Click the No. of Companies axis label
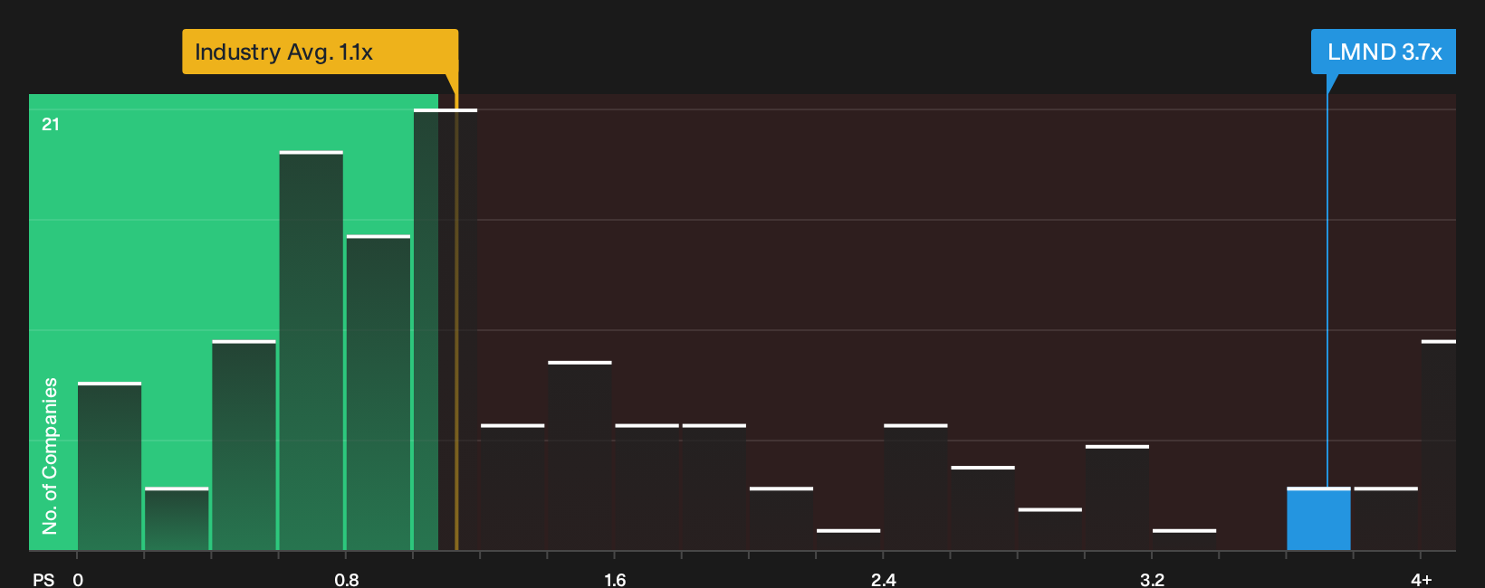The width and height of the screenshot is (1485, 588). pyautogui.click(x=50, y=456)
